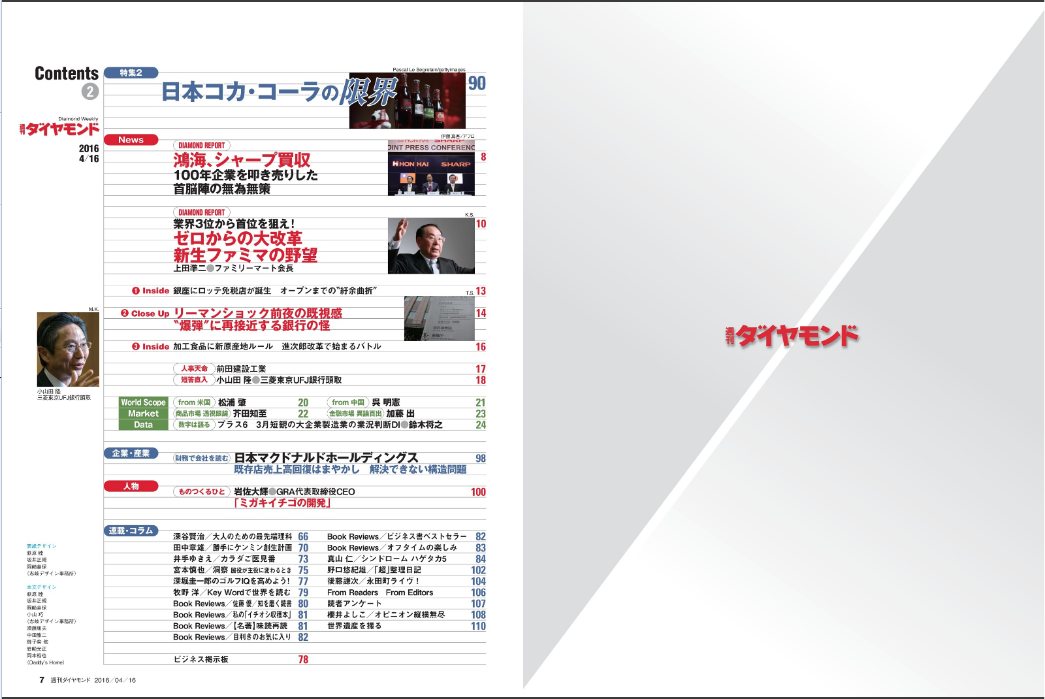
Task: Open the 鴻海、シャープ買収 article headline
Action: pyautogui.click(x=242, y=160)
